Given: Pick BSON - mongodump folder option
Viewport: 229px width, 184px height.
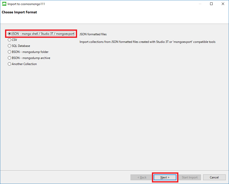Looking at the screenshot, I should tap(28, 52).
